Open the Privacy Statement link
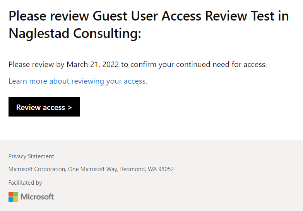Viewport: 303px width, 211px height. (31, 156)
